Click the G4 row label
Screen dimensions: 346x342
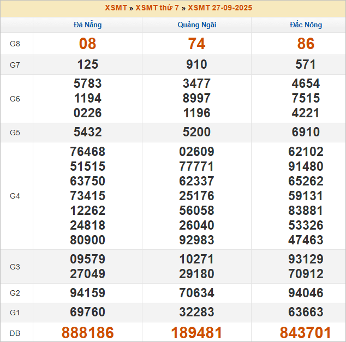15,196
